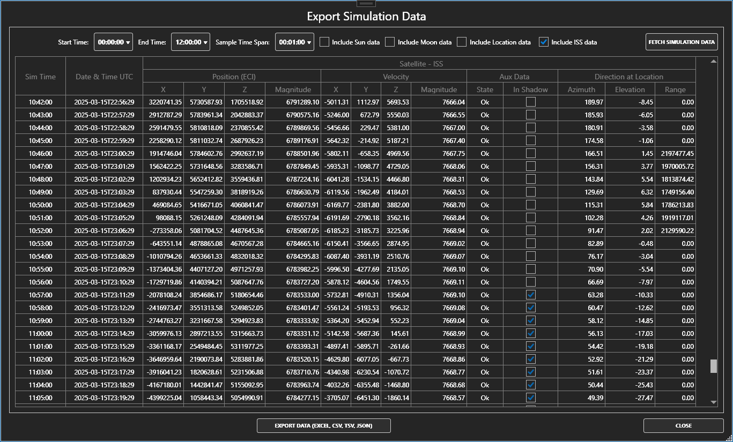Open the Start Time dropdown
This screenshot has height=442, width=733.
[x=113, y=42]
